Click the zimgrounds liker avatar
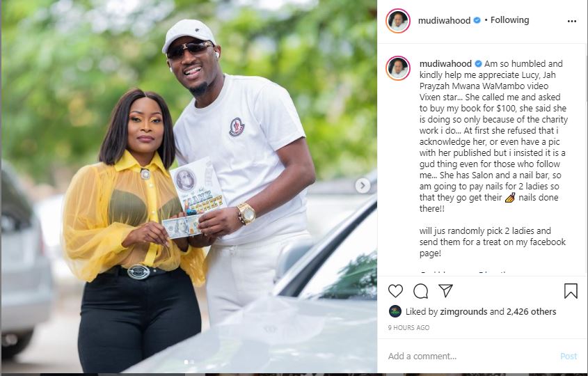The height and width of the screenshot is (376, 588). click(x=395, y=311)
